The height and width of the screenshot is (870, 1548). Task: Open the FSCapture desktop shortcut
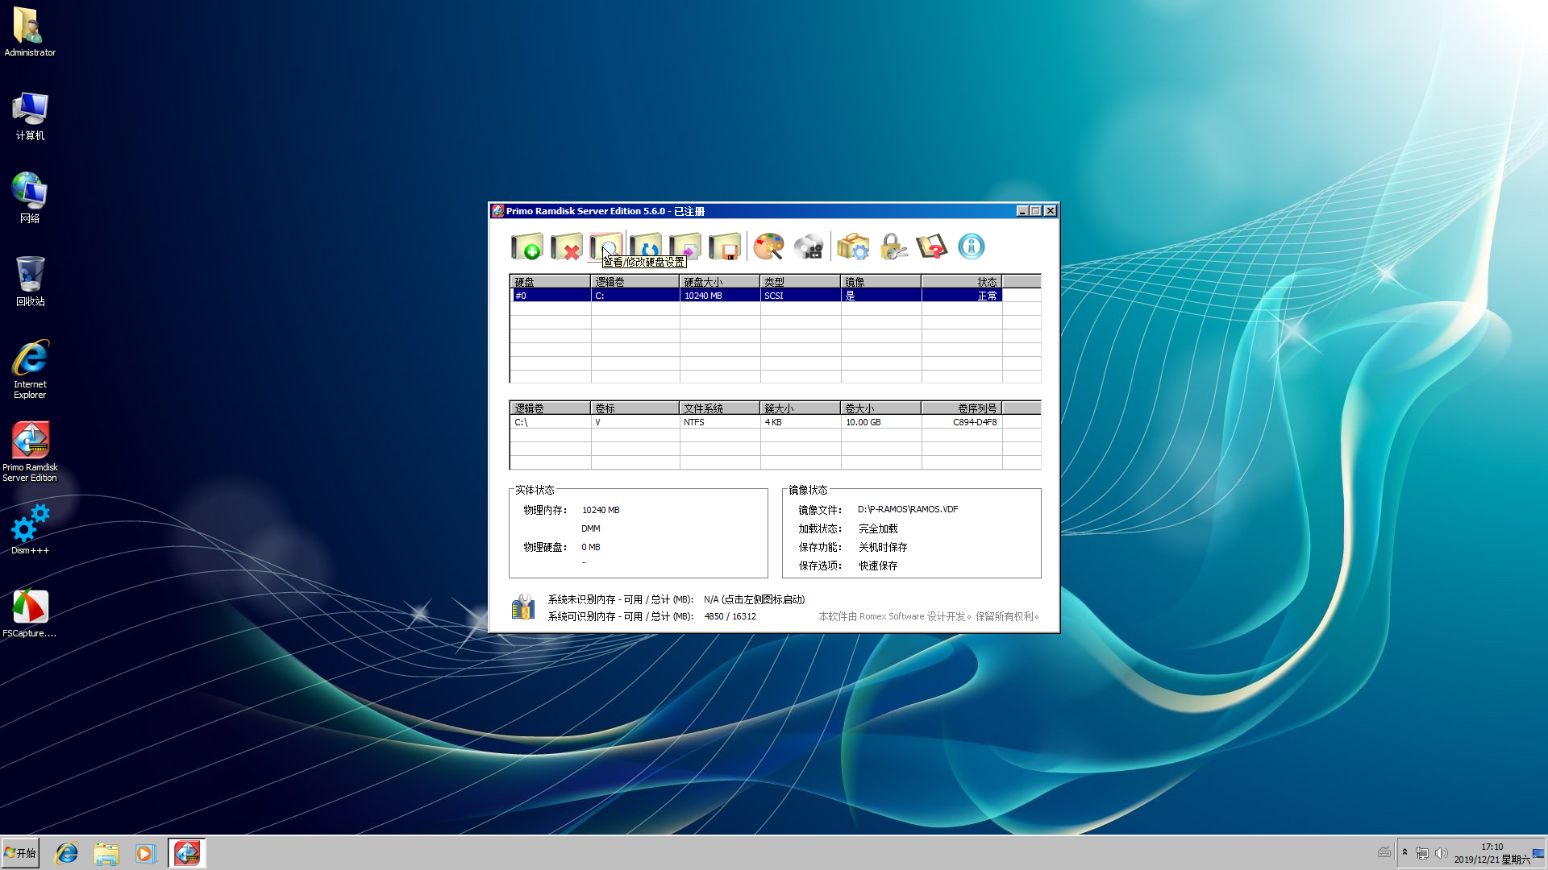pos(30,613)
